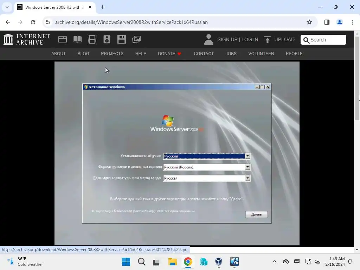Click the page vertical scrollbar thumb
The image size is (360, 270).
[x=357, y=78]
